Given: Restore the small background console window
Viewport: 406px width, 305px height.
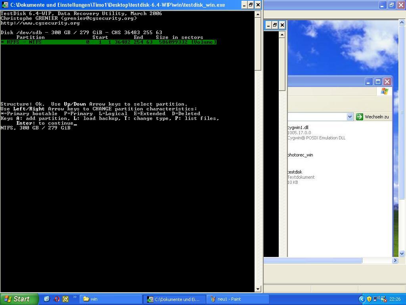Looking at the screenshot, I should pyautogui.click(x=275, y=25).
